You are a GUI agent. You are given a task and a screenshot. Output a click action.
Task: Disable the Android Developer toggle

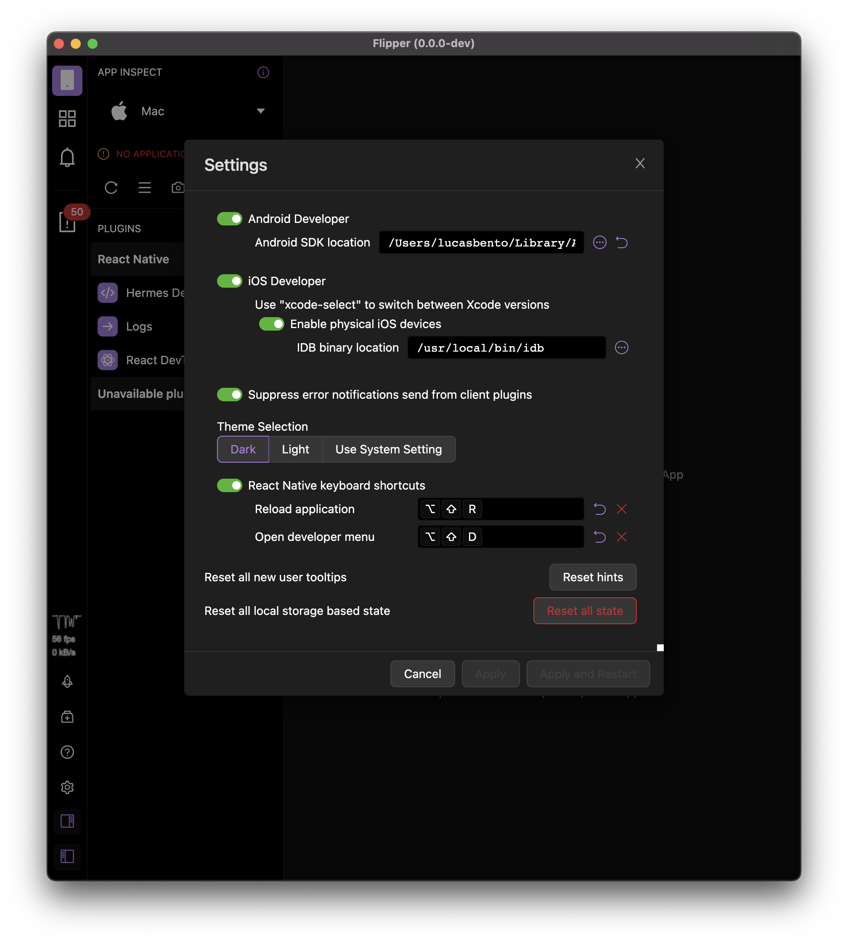(x=229, y=219)
